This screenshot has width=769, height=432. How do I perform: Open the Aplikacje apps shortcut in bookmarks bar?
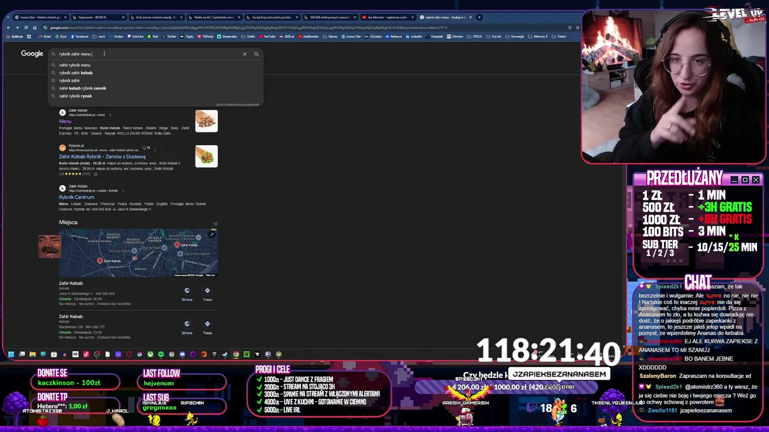coord(14,37)
